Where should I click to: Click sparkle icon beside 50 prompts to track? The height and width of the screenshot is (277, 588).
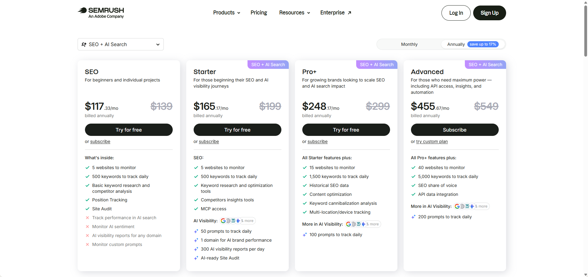196,231
